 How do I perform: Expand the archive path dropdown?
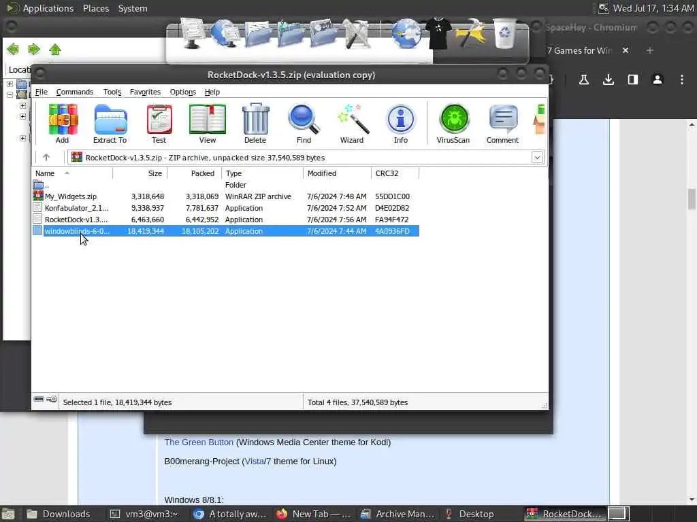(x=537, y=158)
